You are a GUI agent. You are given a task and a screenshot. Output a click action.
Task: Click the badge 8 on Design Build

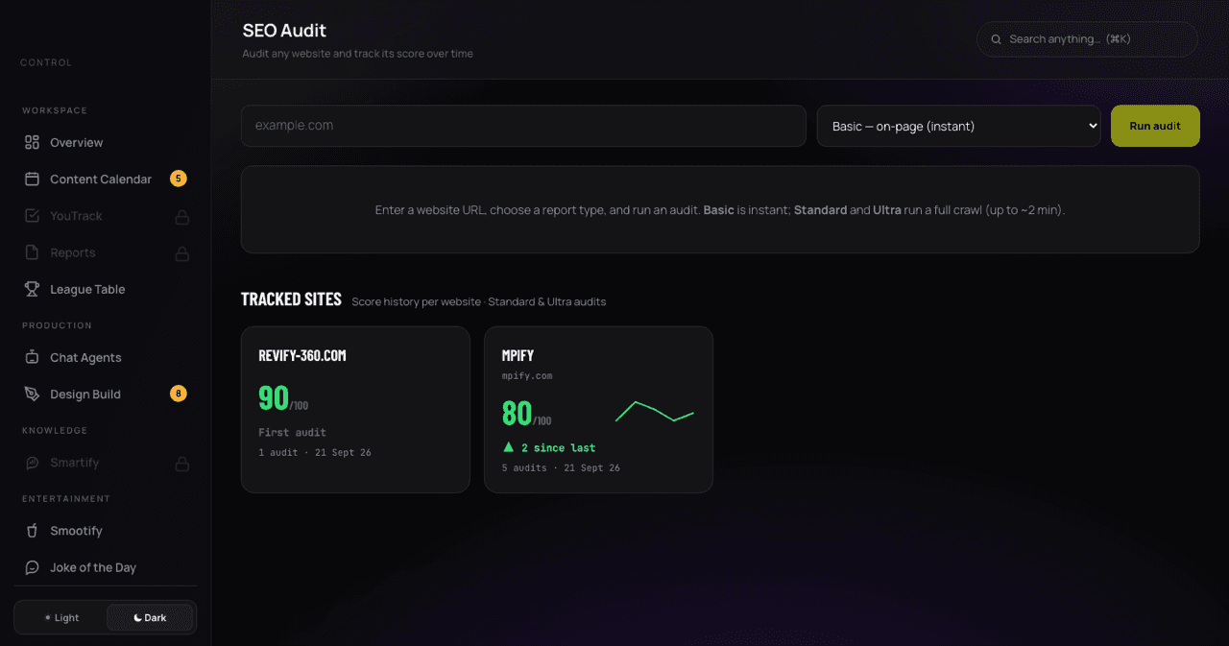click(x=178, y=394)
